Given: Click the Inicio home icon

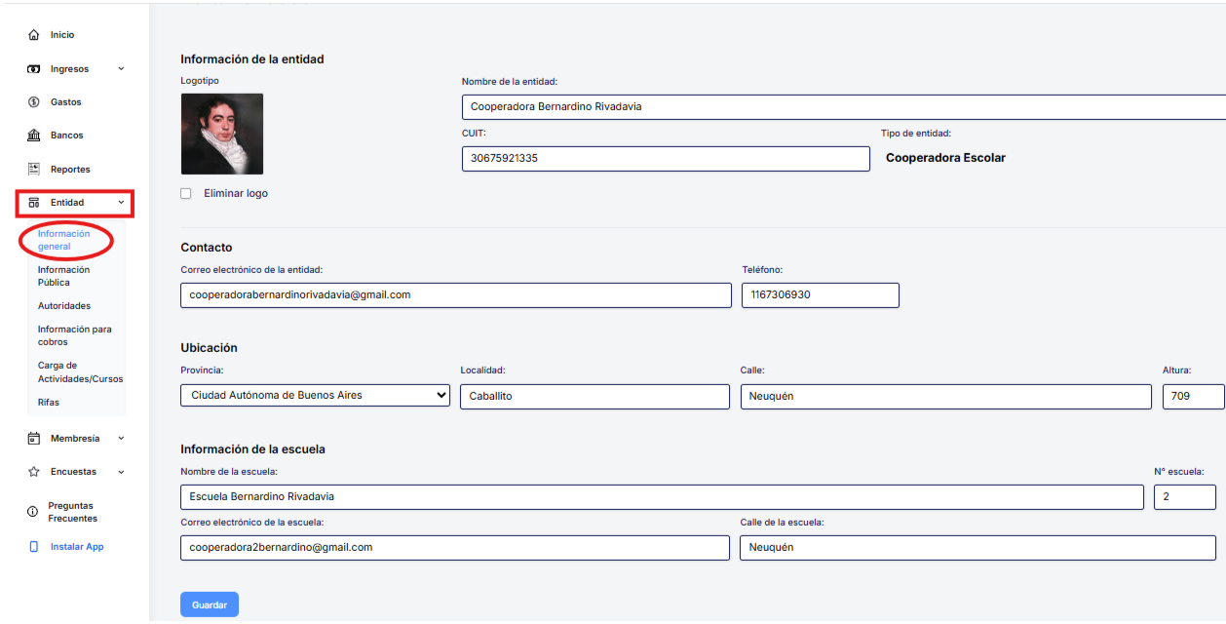Looking at the screenshot, I should tap(33, 35).
